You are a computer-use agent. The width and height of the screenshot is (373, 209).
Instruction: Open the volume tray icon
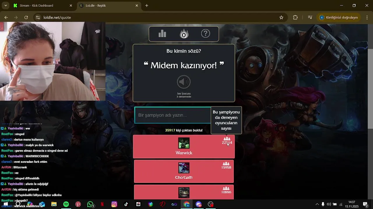pos(329,204)
